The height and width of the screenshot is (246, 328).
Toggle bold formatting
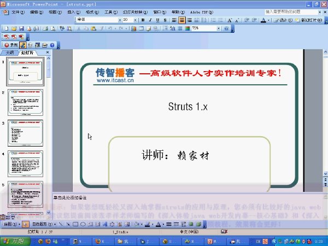143,20
